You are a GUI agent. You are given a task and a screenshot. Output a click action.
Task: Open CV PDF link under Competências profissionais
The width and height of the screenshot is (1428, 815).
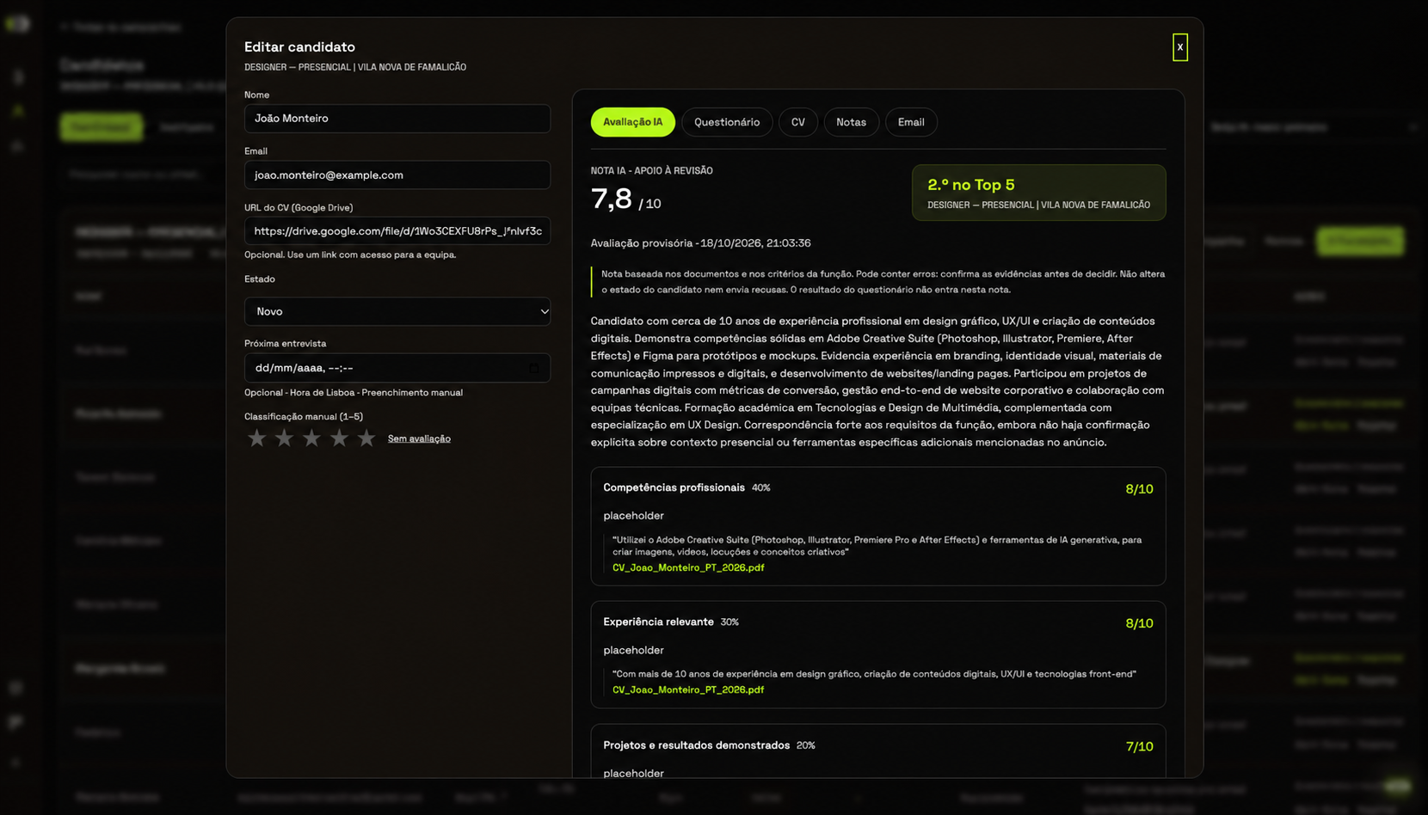click(x=688, y=567)
